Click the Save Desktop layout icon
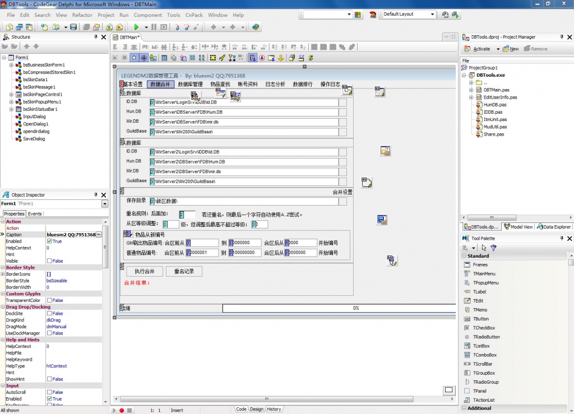574x414 pixels. coord(445,15)
